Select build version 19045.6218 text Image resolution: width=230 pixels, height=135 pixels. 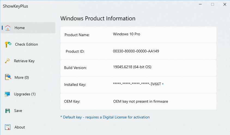132,67
